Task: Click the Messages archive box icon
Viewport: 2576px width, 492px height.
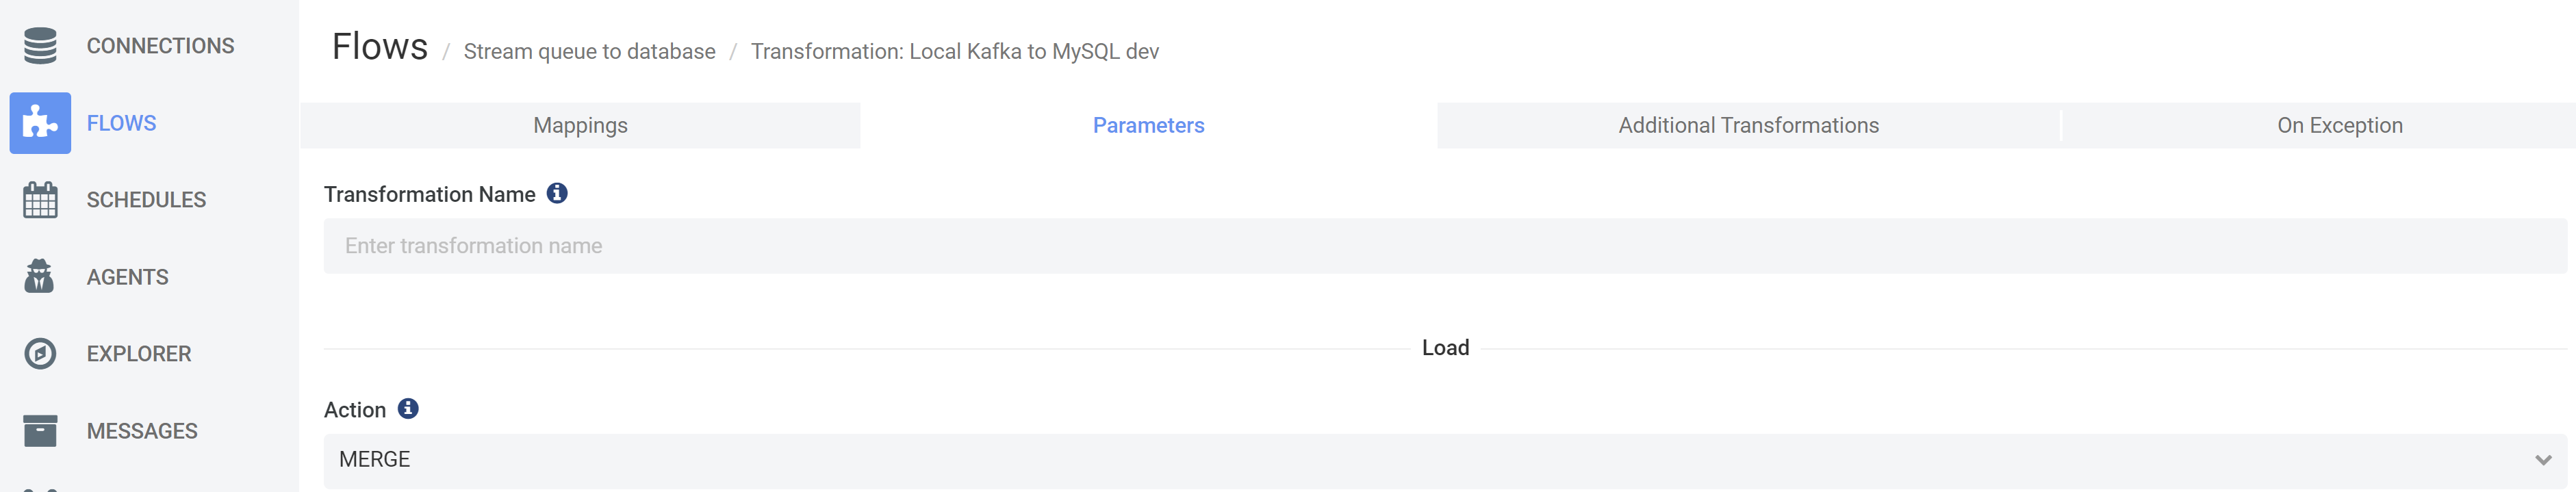Action: pyautogui.click(x=40, y=431)
